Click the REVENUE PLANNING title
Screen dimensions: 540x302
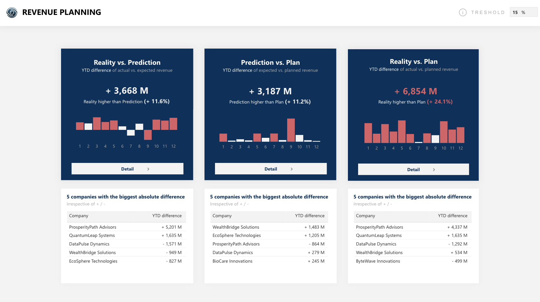tap(62, 12)
